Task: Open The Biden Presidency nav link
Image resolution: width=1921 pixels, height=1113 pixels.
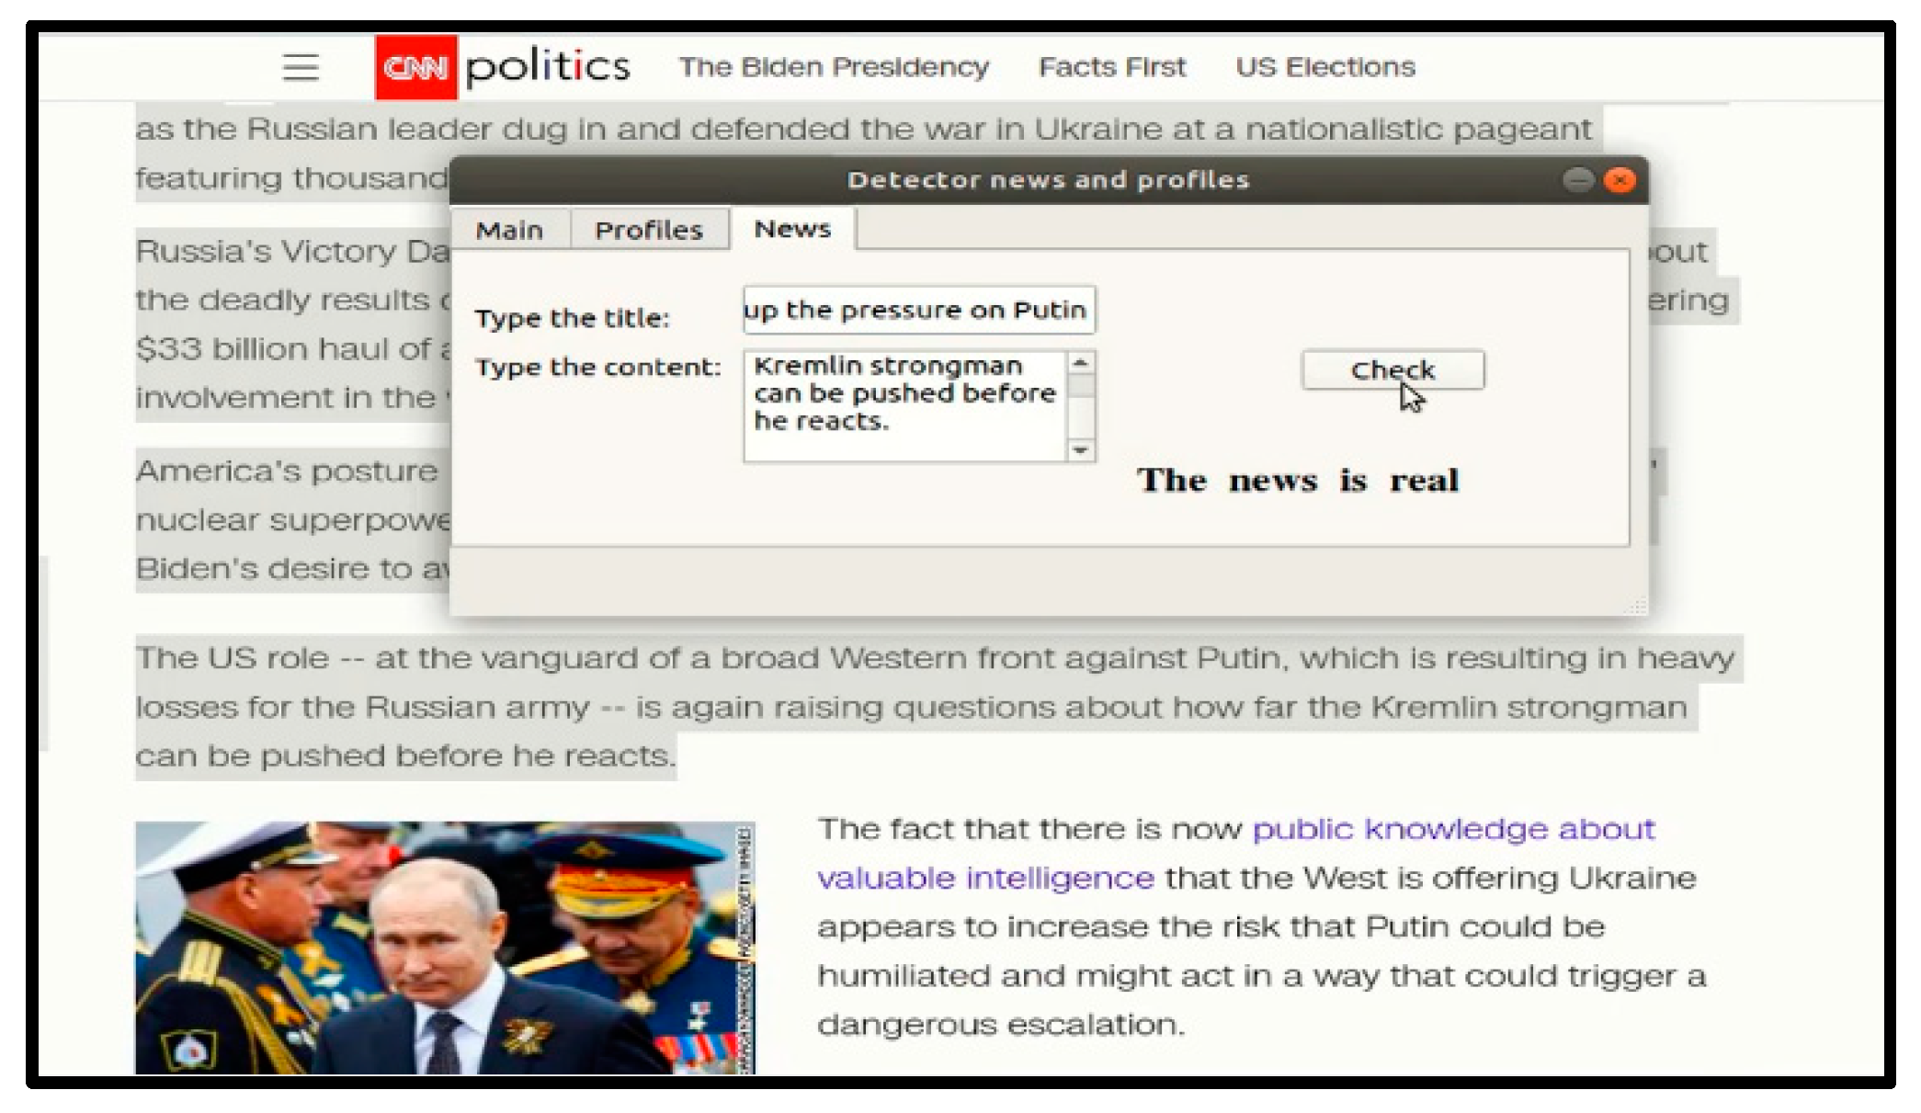Action: click(x=834, y=67)
